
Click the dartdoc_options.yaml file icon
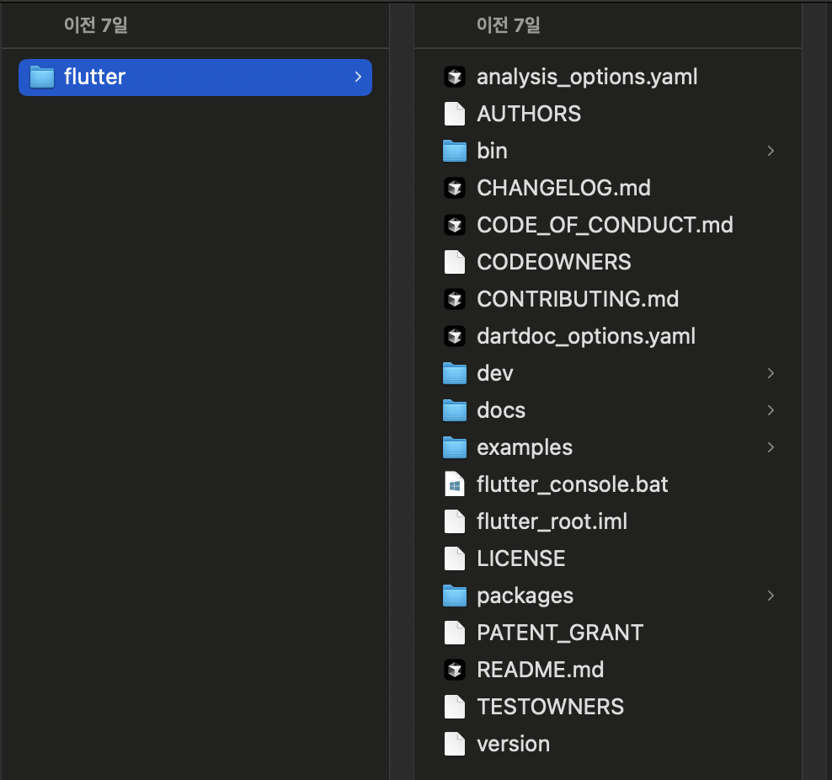coord(455,336)
